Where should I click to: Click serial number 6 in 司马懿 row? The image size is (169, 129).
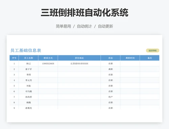(14, 91)
